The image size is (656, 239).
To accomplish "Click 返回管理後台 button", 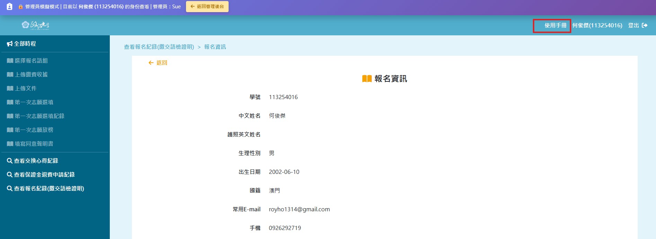I will 207,7.
